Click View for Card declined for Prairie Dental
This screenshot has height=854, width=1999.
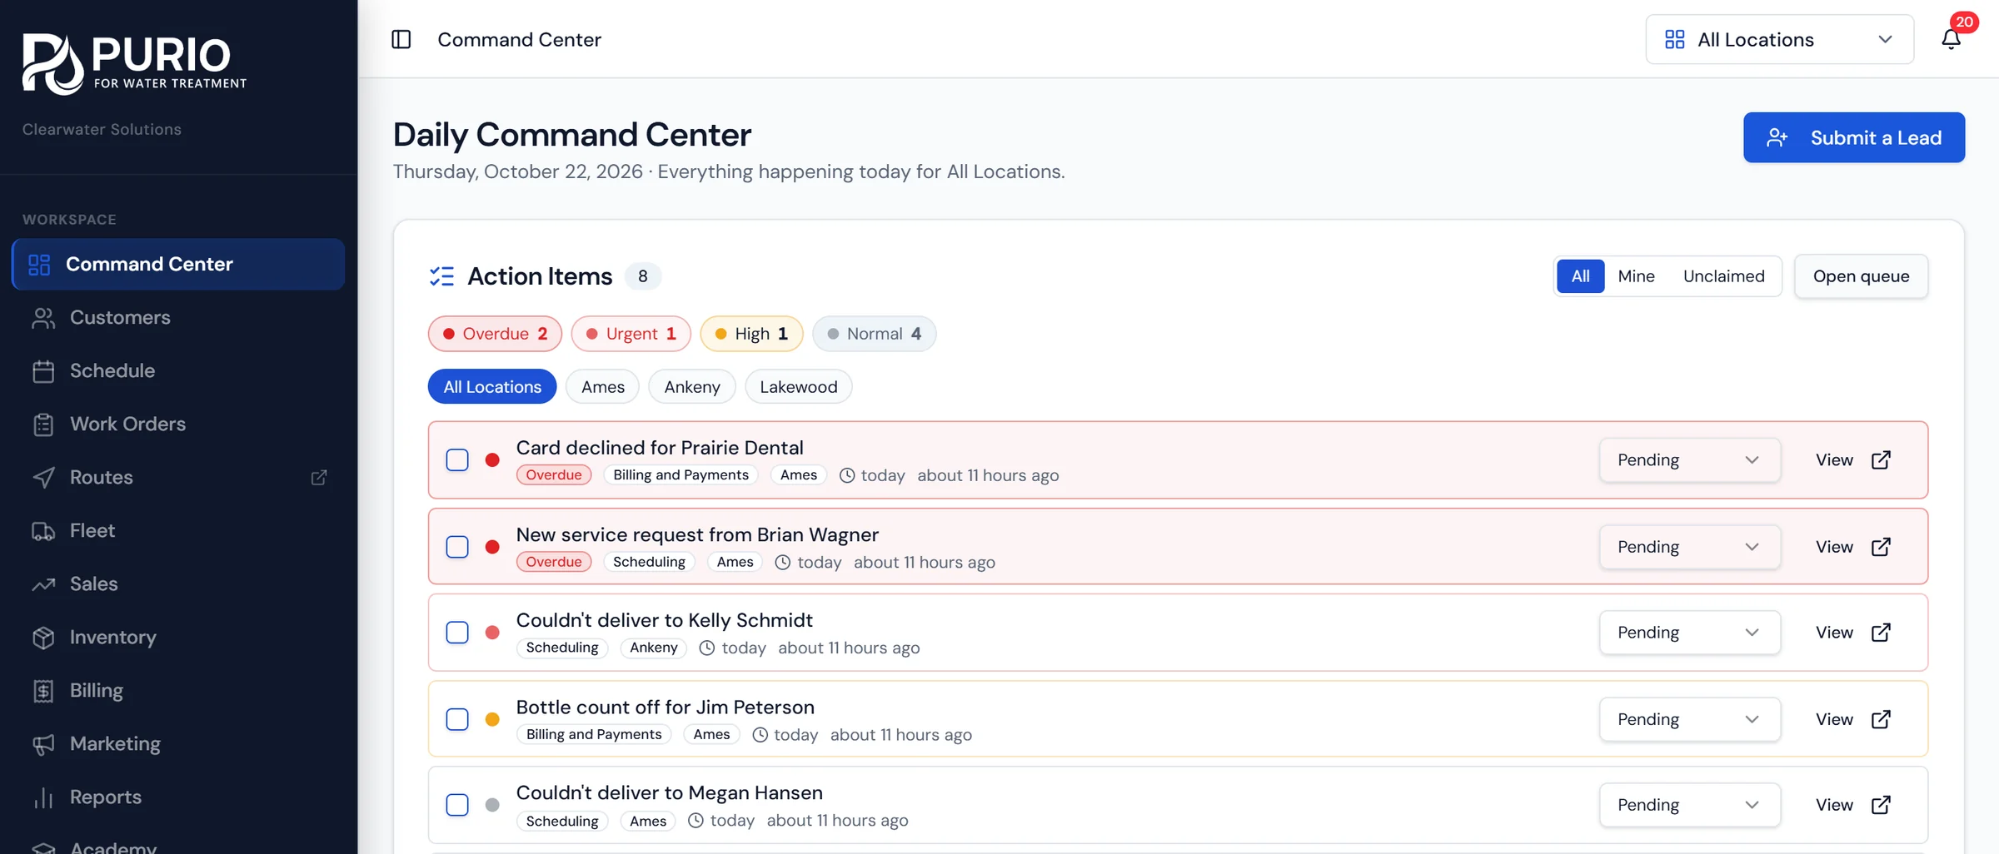[1853, 460]
